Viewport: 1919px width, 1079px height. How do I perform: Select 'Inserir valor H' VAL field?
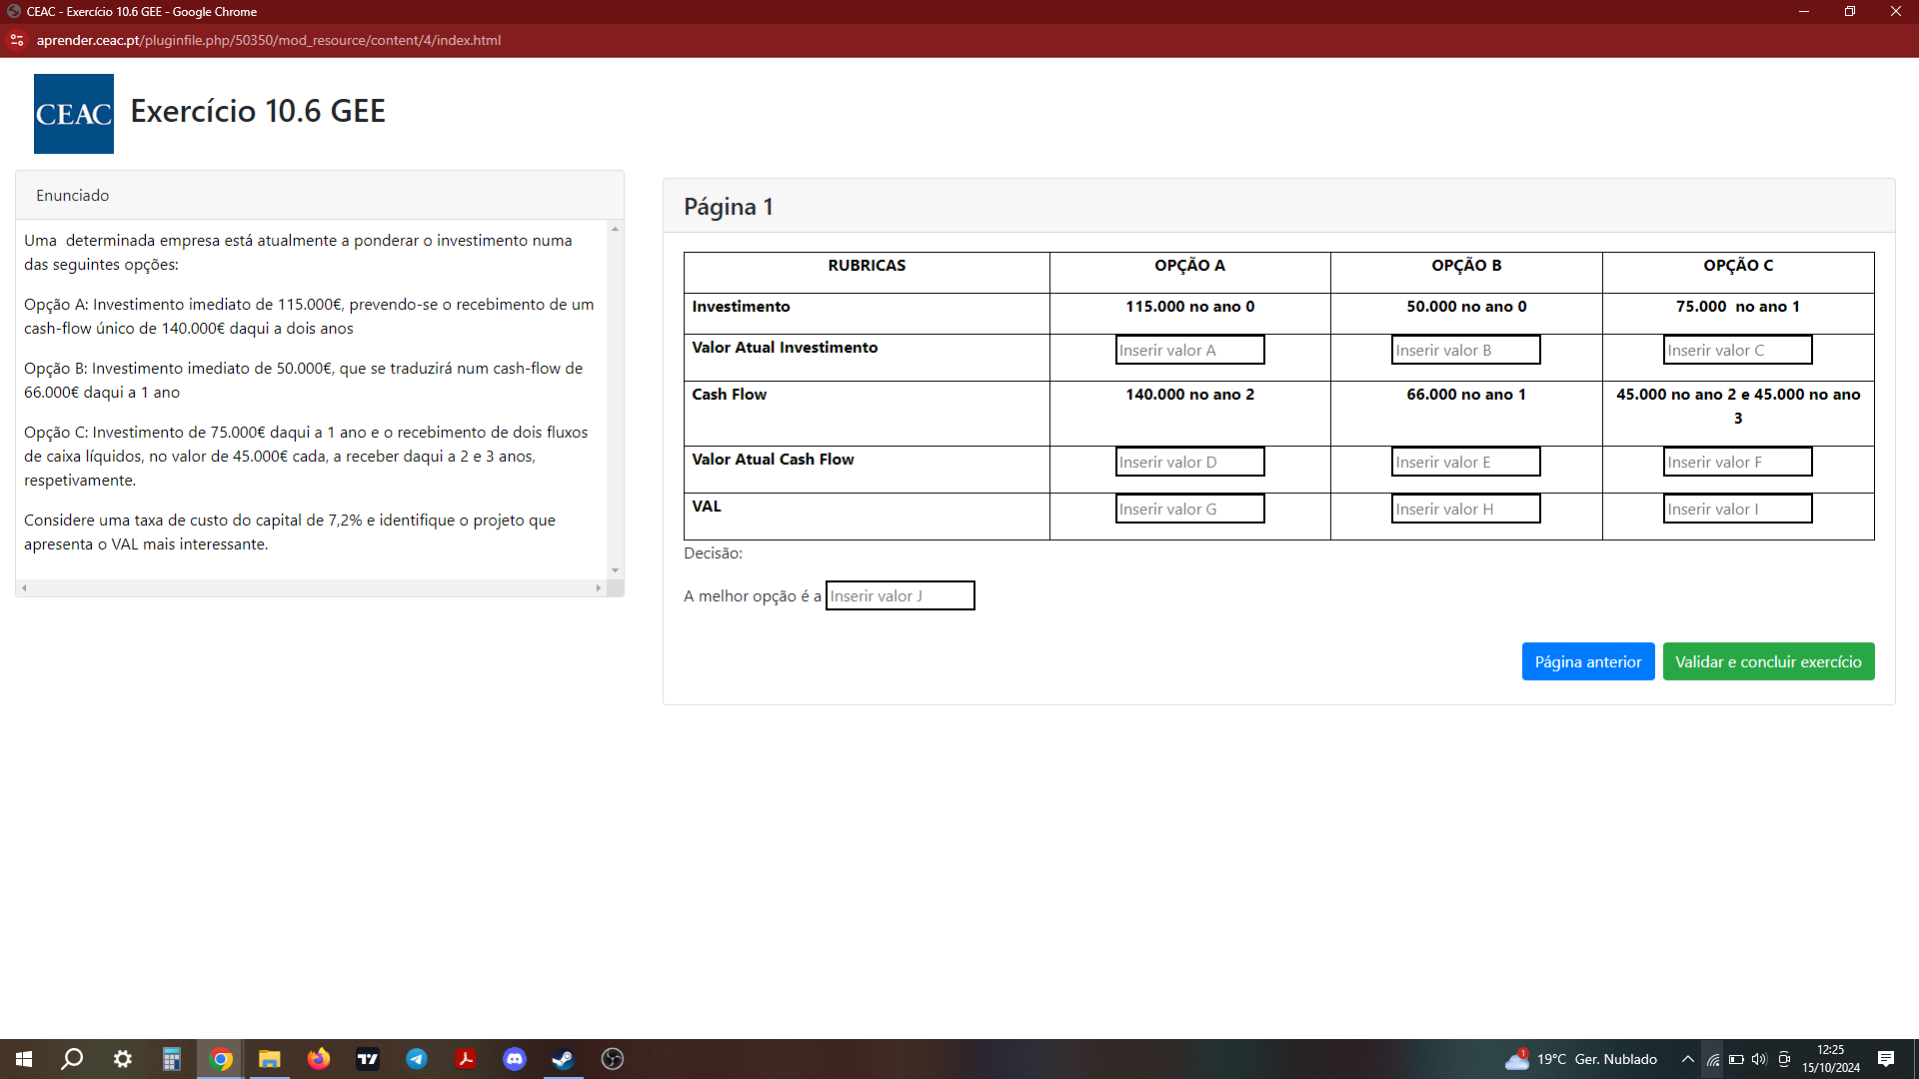pos(1465,509)
